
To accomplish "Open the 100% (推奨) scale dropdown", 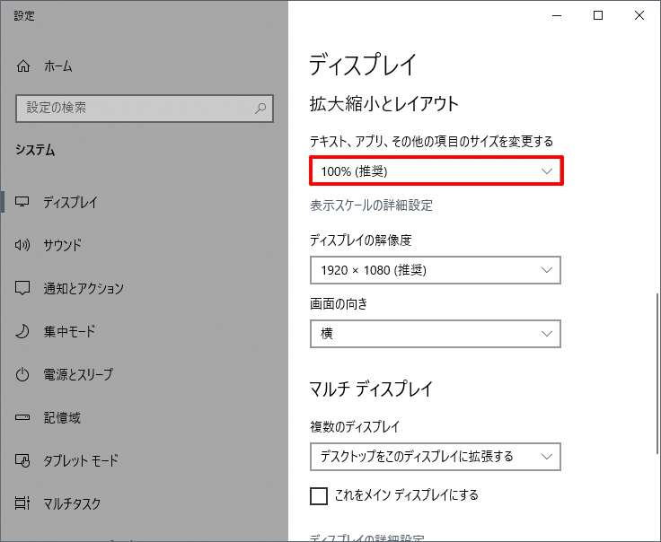I will [436, 170].
